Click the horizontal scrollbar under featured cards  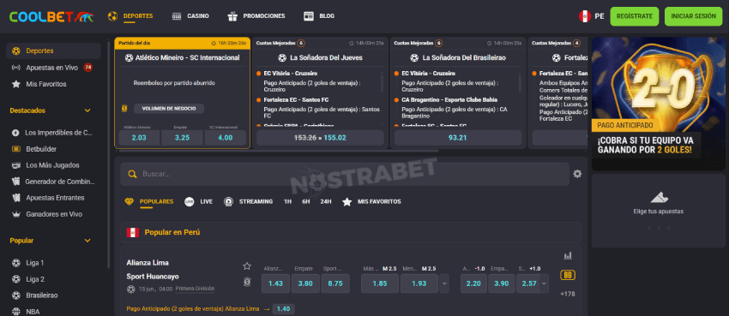coord(279,151)
